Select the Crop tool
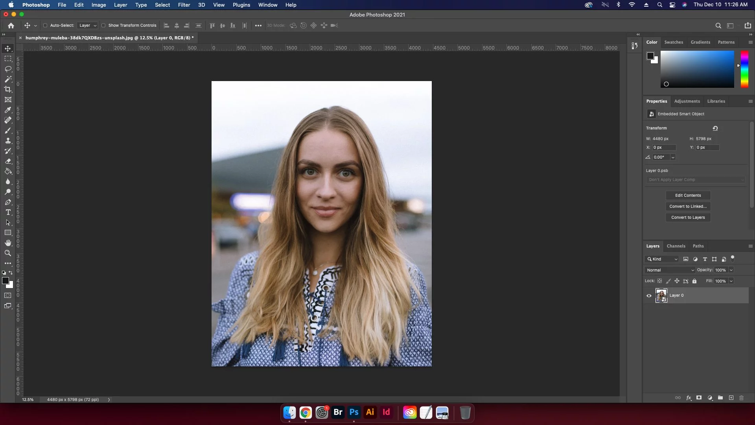Image resolution: width=755 pixels, height=425 pixels. tap(8, 89)
